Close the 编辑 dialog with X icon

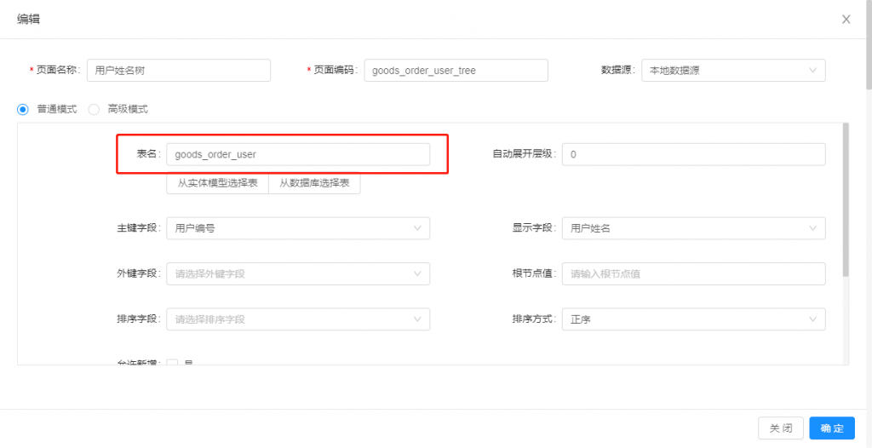(x=846, y=19)
